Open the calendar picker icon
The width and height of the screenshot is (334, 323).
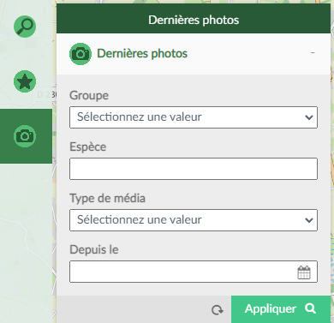(304, 272)
